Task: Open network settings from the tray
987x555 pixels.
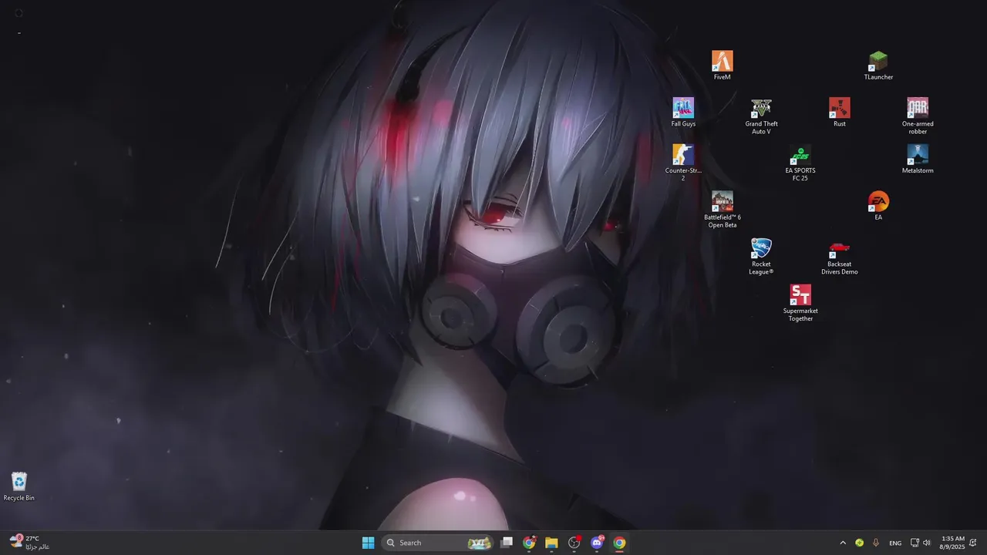Action: click(915, 543)
